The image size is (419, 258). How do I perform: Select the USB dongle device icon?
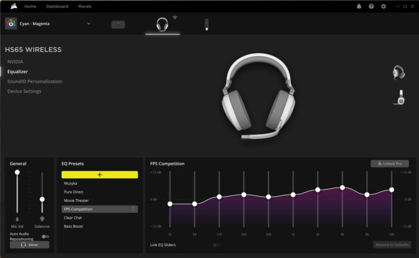click(x=206, y=24)
